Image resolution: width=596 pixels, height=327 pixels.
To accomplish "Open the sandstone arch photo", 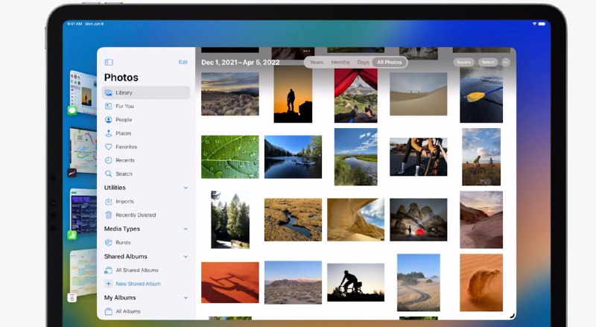I will 356,220.
